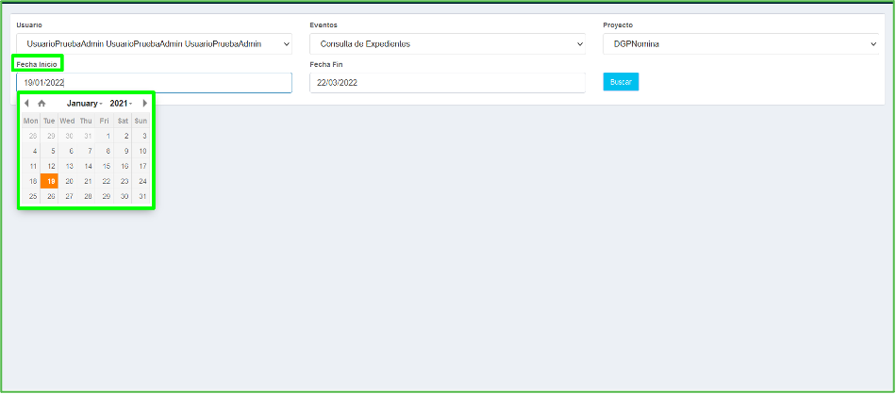The image size is (896, 394).
Task: Click the Fecha Inicio input field
Action: click(x=155, y=83)
